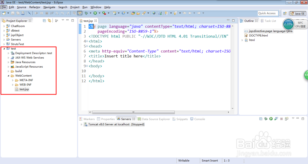
Task: Click the Run Last Tool icon with red toolbox
Action: pos(104,13)
